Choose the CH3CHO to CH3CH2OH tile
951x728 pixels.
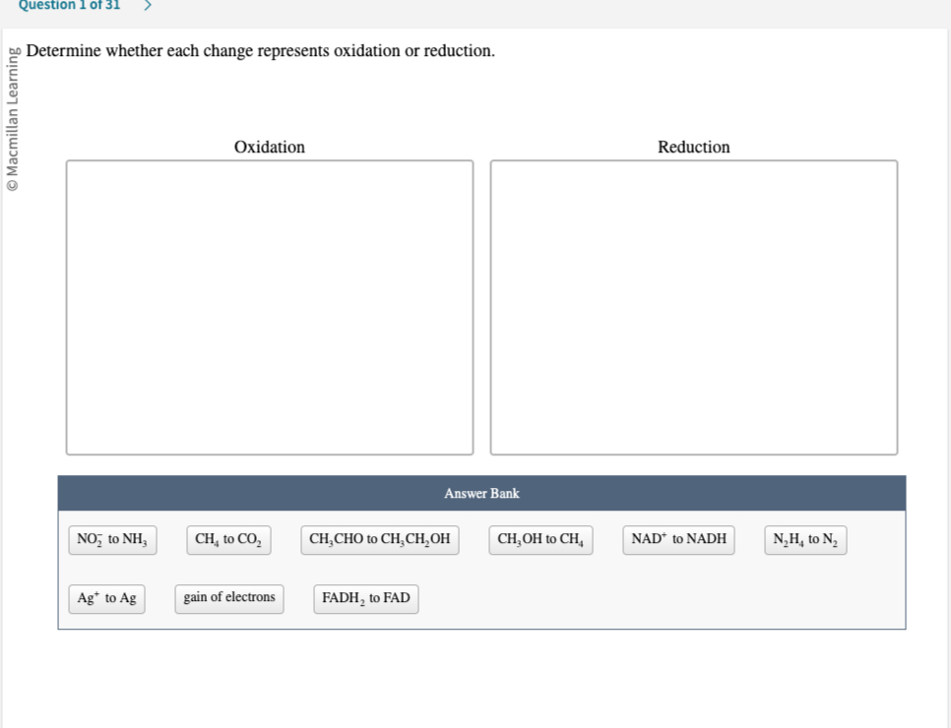pos(379,539)
